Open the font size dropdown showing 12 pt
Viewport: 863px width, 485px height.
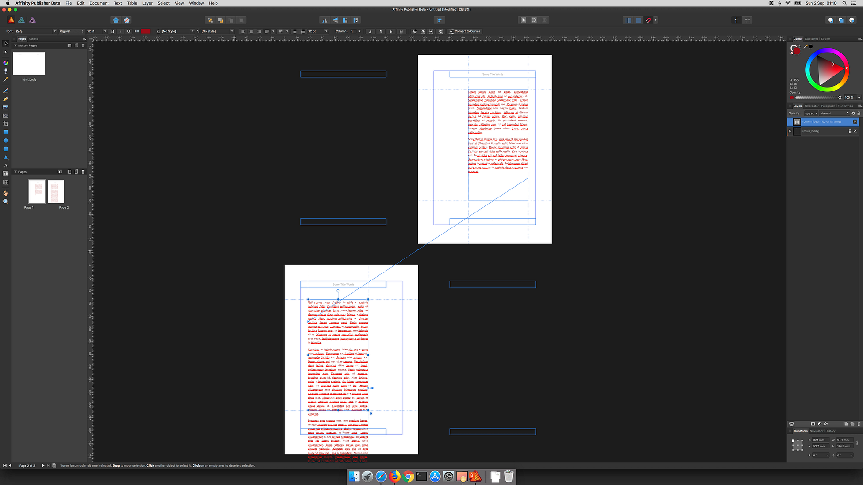[x=96, y=31]
